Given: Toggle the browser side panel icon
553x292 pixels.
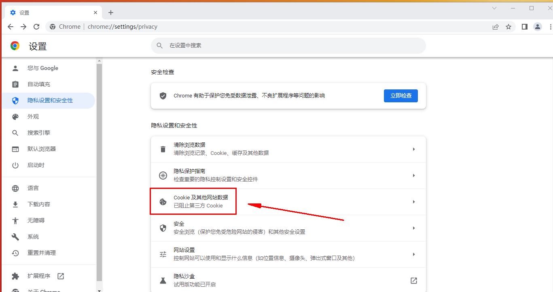Looking at the screenshot, I should [x=524, y=27].
